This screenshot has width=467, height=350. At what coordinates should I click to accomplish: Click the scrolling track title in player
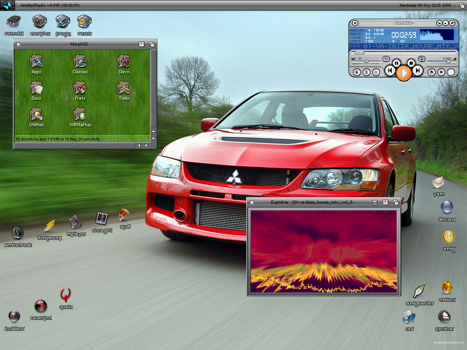point(404,46)
